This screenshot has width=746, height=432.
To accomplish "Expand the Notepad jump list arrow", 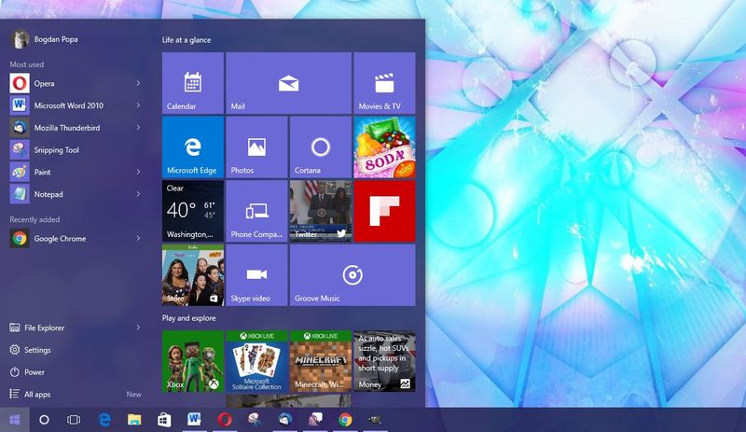I will click(x=138, y=194).
